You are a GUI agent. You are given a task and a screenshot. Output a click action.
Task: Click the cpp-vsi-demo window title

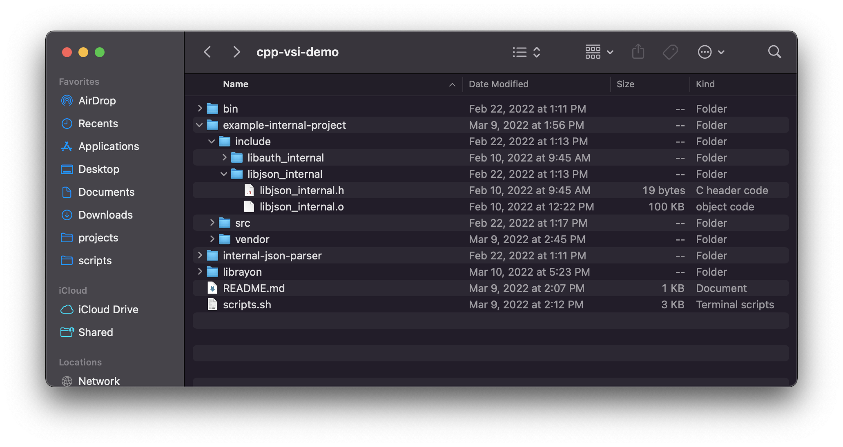(297, 52)
